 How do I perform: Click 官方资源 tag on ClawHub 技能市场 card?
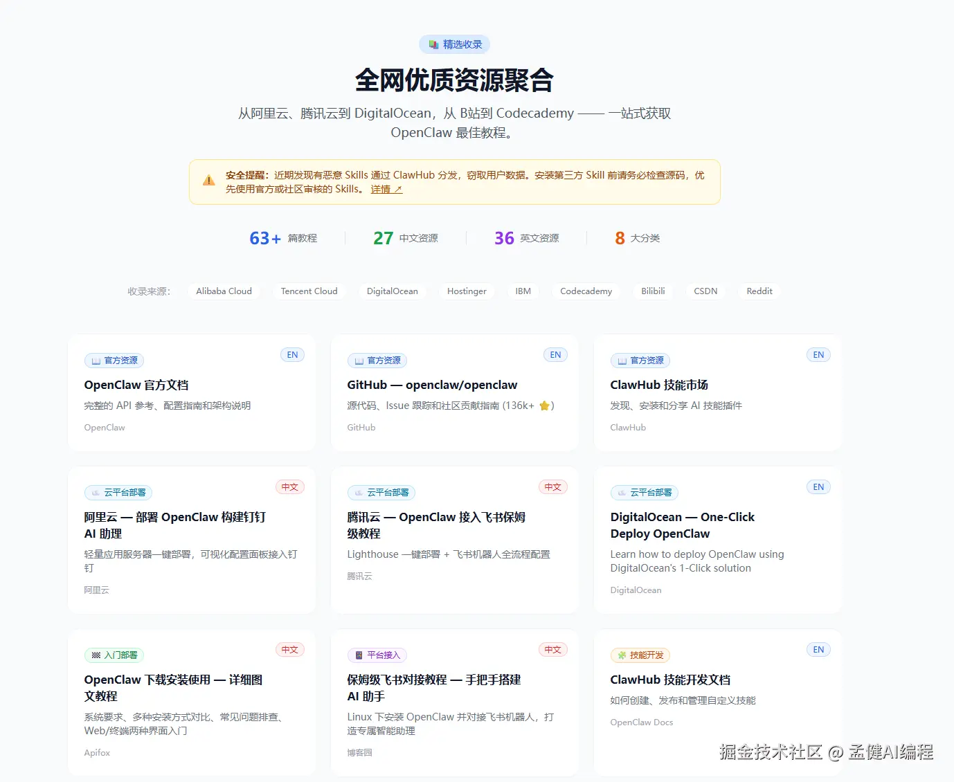click(640, 361)
